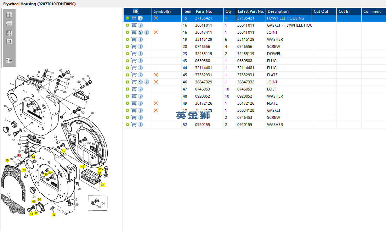
Task: Click the Latest Part No. column header
Action: 251,11
